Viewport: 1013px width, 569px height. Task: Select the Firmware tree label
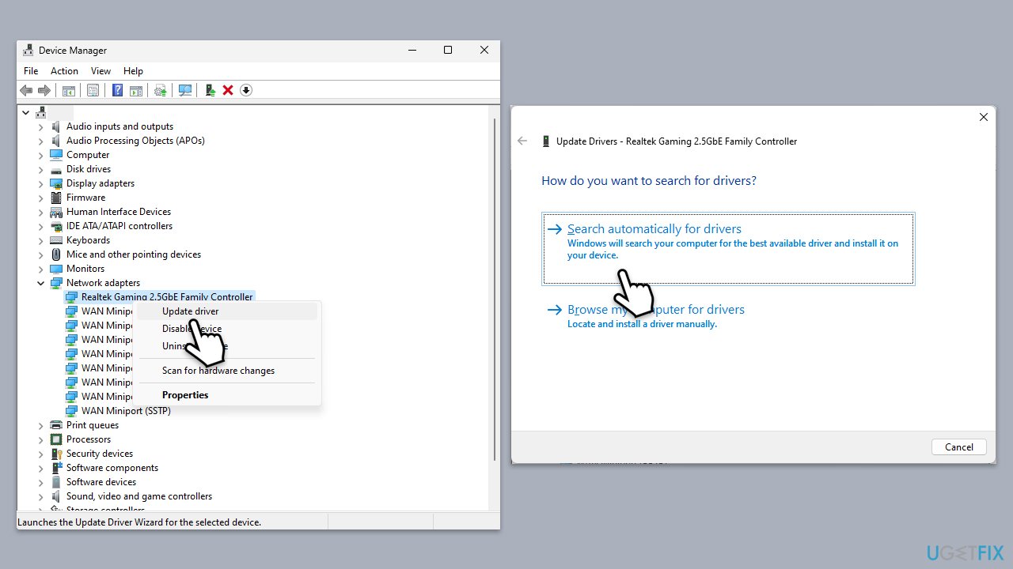[x=85, y=198]
